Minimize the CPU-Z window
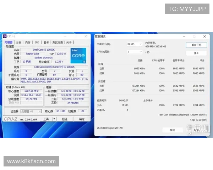The width and height of the screenshot is (213, 170). [65, 36]
